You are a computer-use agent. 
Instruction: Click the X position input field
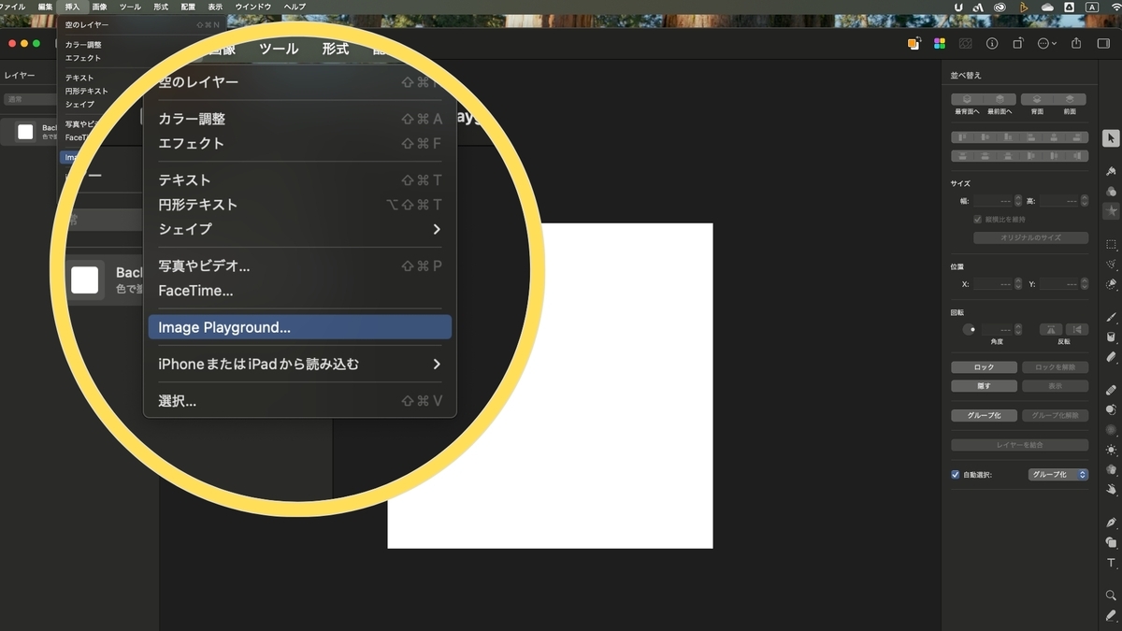[x=993, y=283]
